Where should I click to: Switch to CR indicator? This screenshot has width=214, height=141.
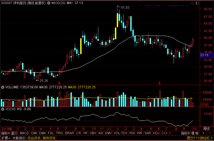click(79, 133)
